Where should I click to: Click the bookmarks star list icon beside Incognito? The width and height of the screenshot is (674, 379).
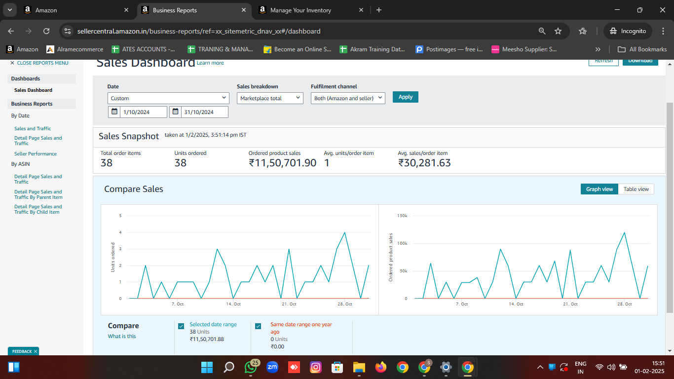(583, 31)
